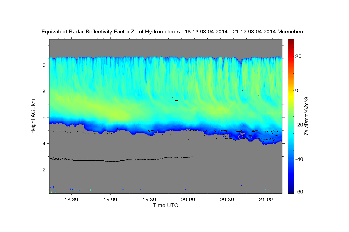Click the color bar label '20'
The width and height of the screenshot is (349, 232).
[x=298, y=56]
